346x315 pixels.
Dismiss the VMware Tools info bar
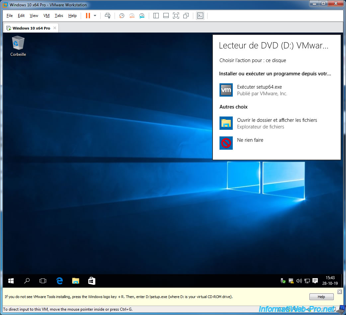click(340, 292)
